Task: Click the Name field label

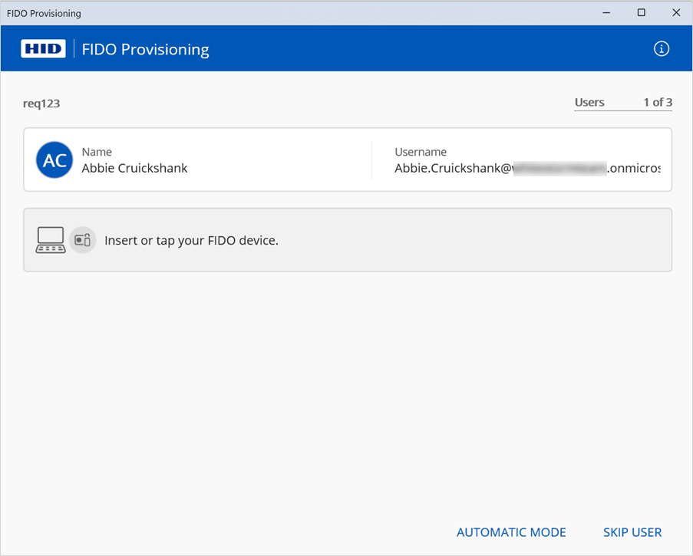Action: [x=97, y=152]
